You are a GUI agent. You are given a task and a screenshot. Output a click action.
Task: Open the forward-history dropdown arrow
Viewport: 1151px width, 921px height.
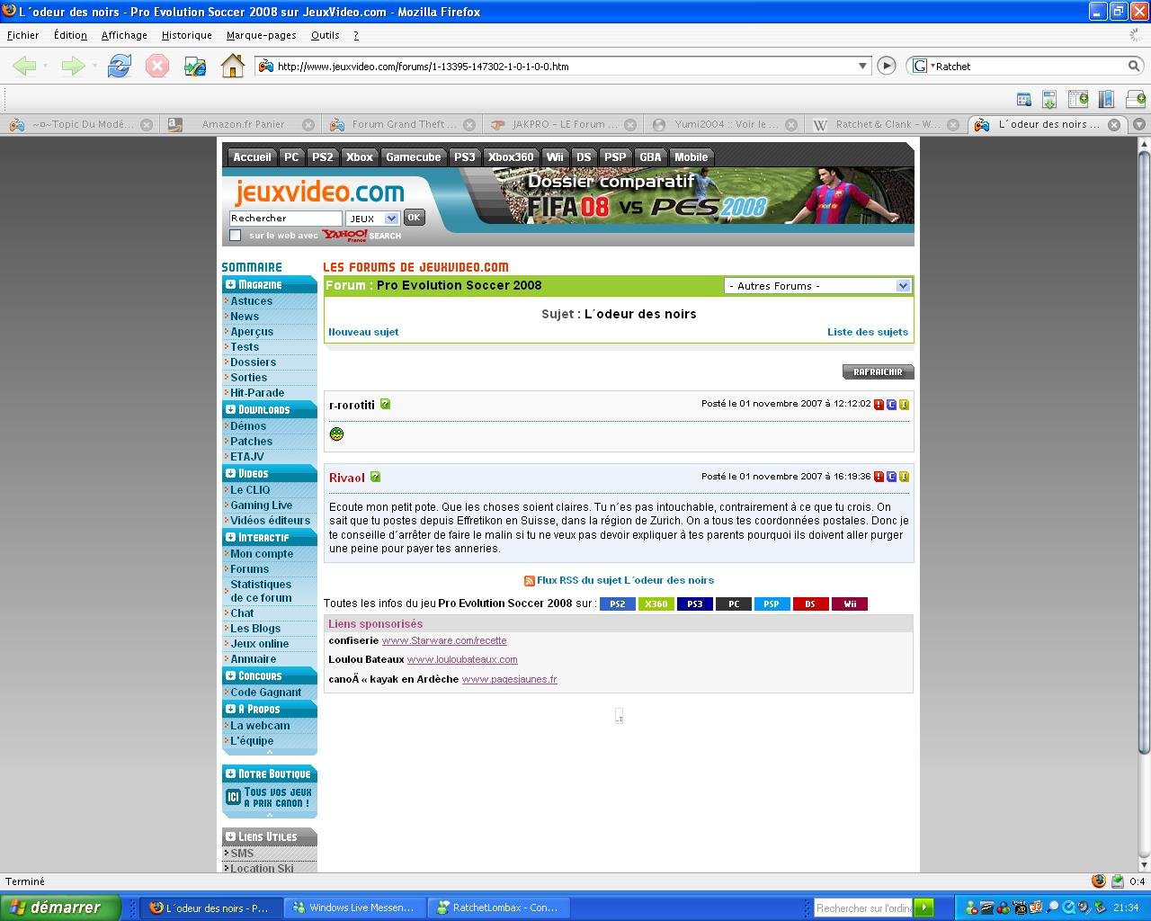(94, 66)
